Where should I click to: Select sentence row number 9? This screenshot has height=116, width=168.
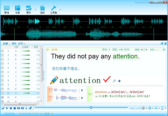pyautogui.click(x=20, y=84)
